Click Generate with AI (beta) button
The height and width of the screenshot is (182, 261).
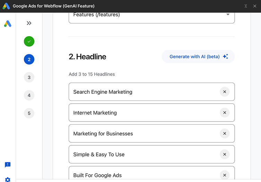coord(198,57)
